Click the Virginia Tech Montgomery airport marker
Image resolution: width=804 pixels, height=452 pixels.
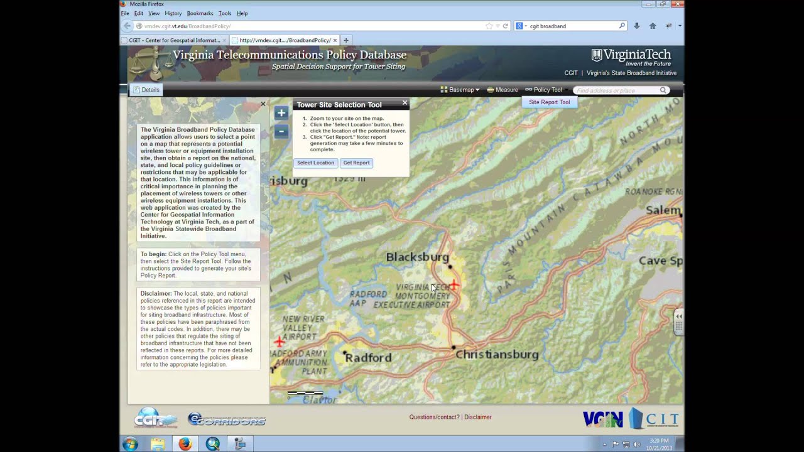tap(454, 285)
